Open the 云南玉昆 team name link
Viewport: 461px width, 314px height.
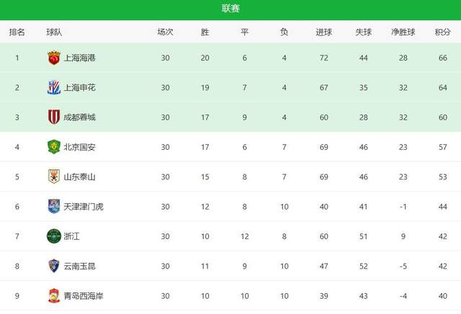point(80,266)
